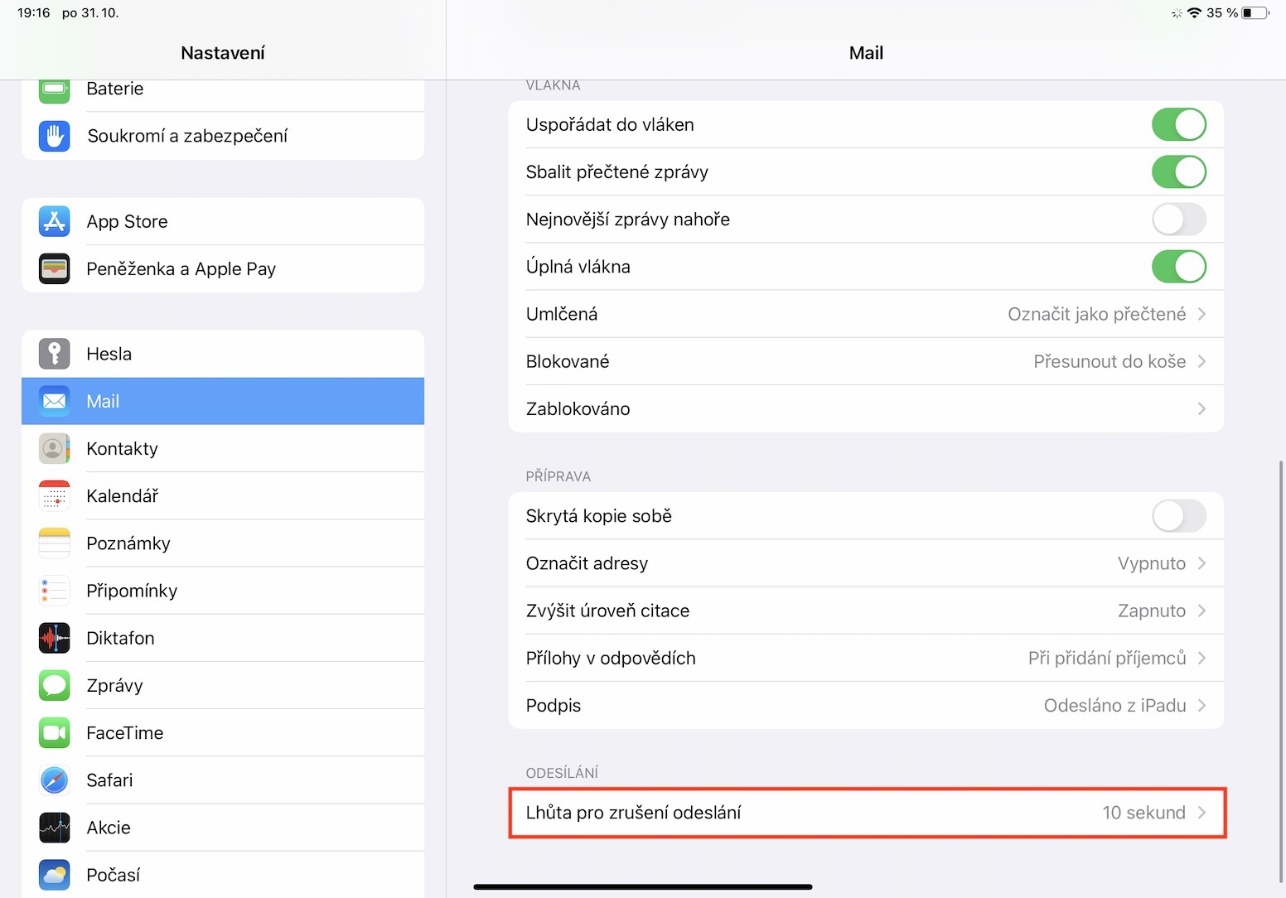Turn on Skrytá kopie sobě switch
The height and width of the screenshot is (898, 1286).
pyautogui.click(x=1178, y=516)
